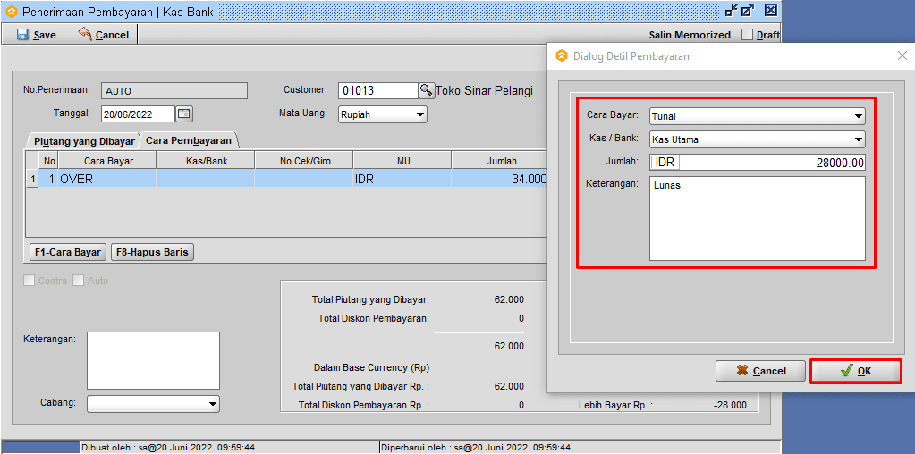915x454 pixels.
Task: Toggle the Draft checkbox
Action: [747, 35]
